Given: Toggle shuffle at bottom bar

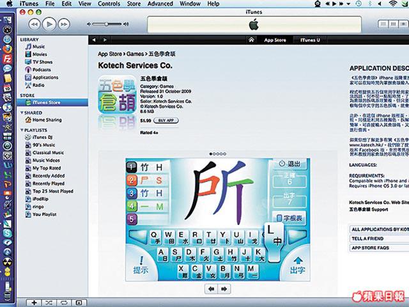Looking at the screenshot, I should point(49,303).
